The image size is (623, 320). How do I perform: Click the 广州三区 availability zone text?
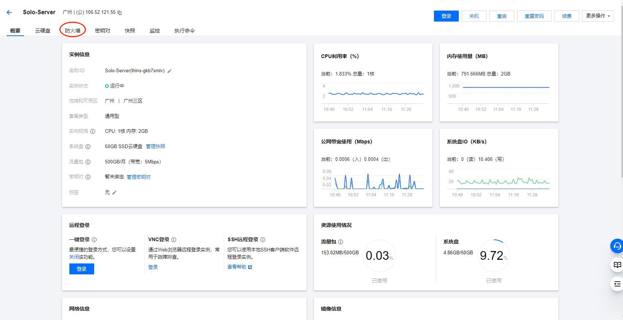click(133, 101)
